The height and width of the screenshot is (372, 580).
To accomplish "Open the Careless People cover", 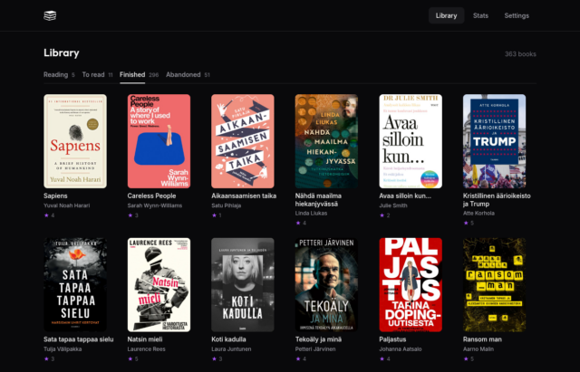I will pos(159,141).
